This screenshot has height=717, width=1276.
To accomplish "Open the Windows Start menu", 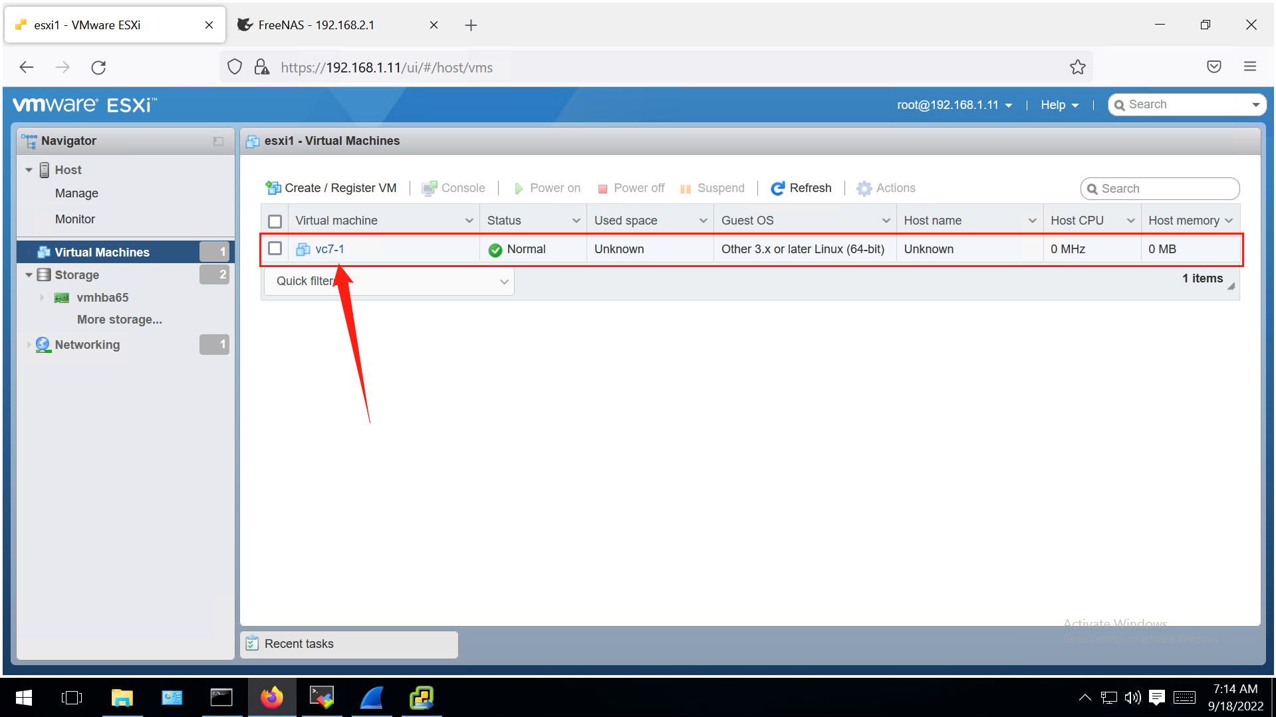I will (23, 698).
